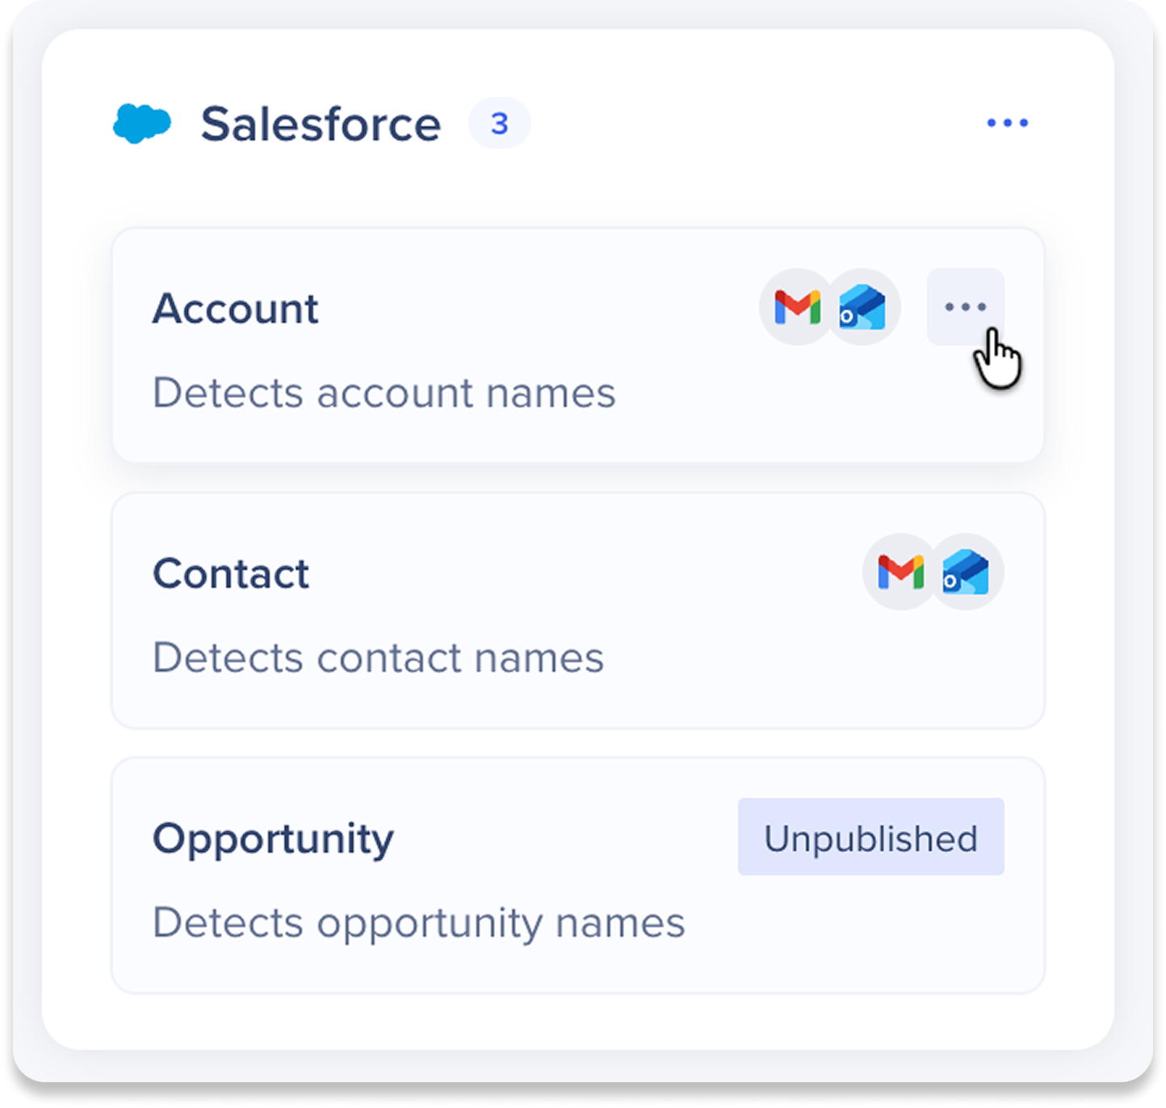This screenshot has width=1166, height=1108.
Task: Click the Outlook icon on Contact card
Action: click(966, 572)
